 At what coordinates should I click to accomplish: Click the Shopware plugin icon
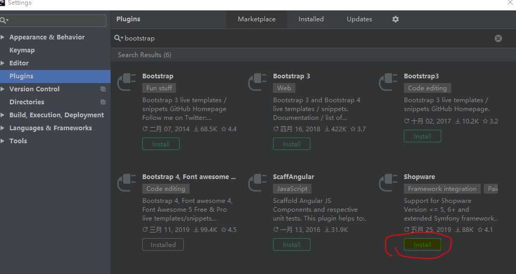(388, 182)
